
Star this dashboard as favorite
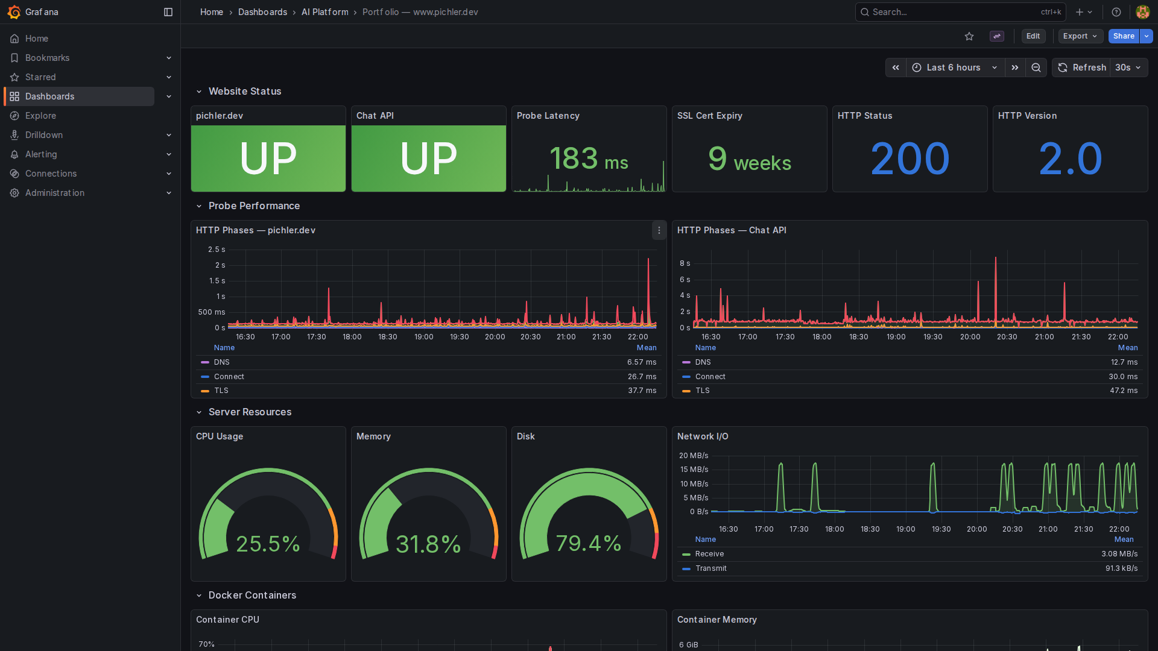click(969, 36)
